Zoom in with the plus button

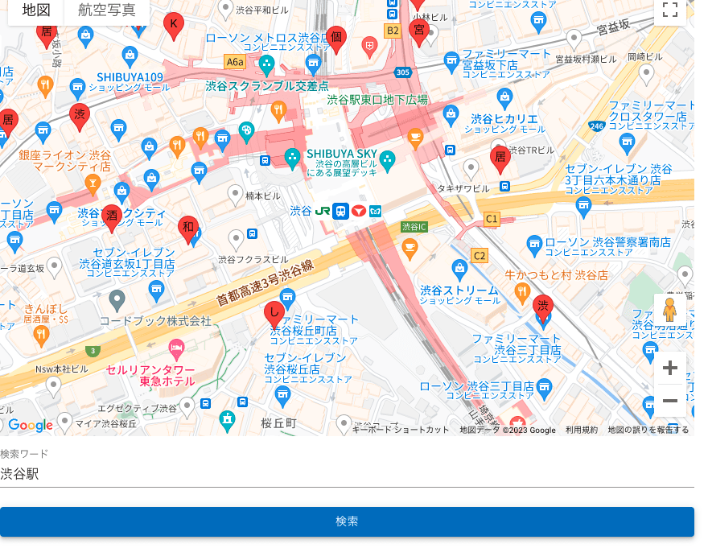(670, 368)
